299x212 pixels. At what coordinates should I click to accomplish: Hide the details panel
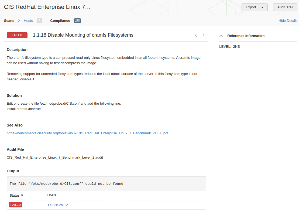click(288, 20)
